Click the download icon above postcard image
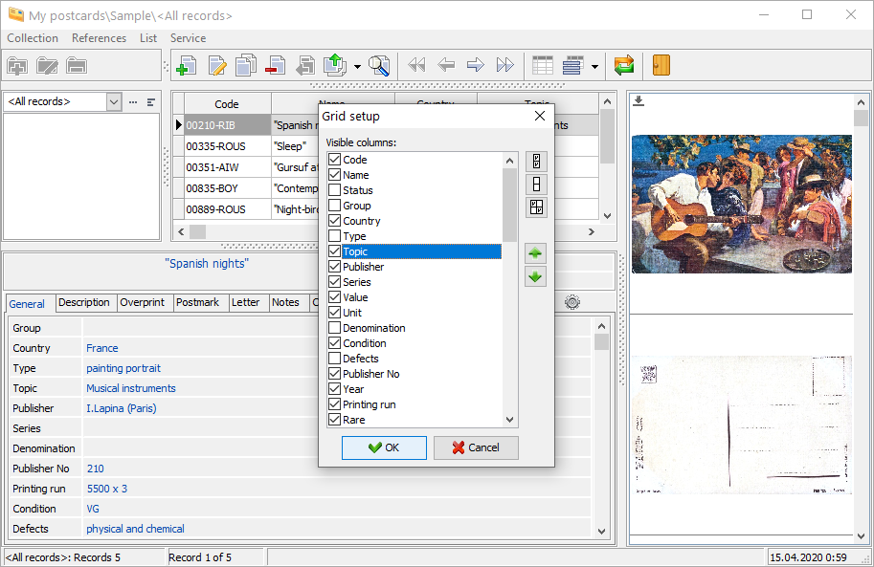The image size is (874, 567). (639, 100)
